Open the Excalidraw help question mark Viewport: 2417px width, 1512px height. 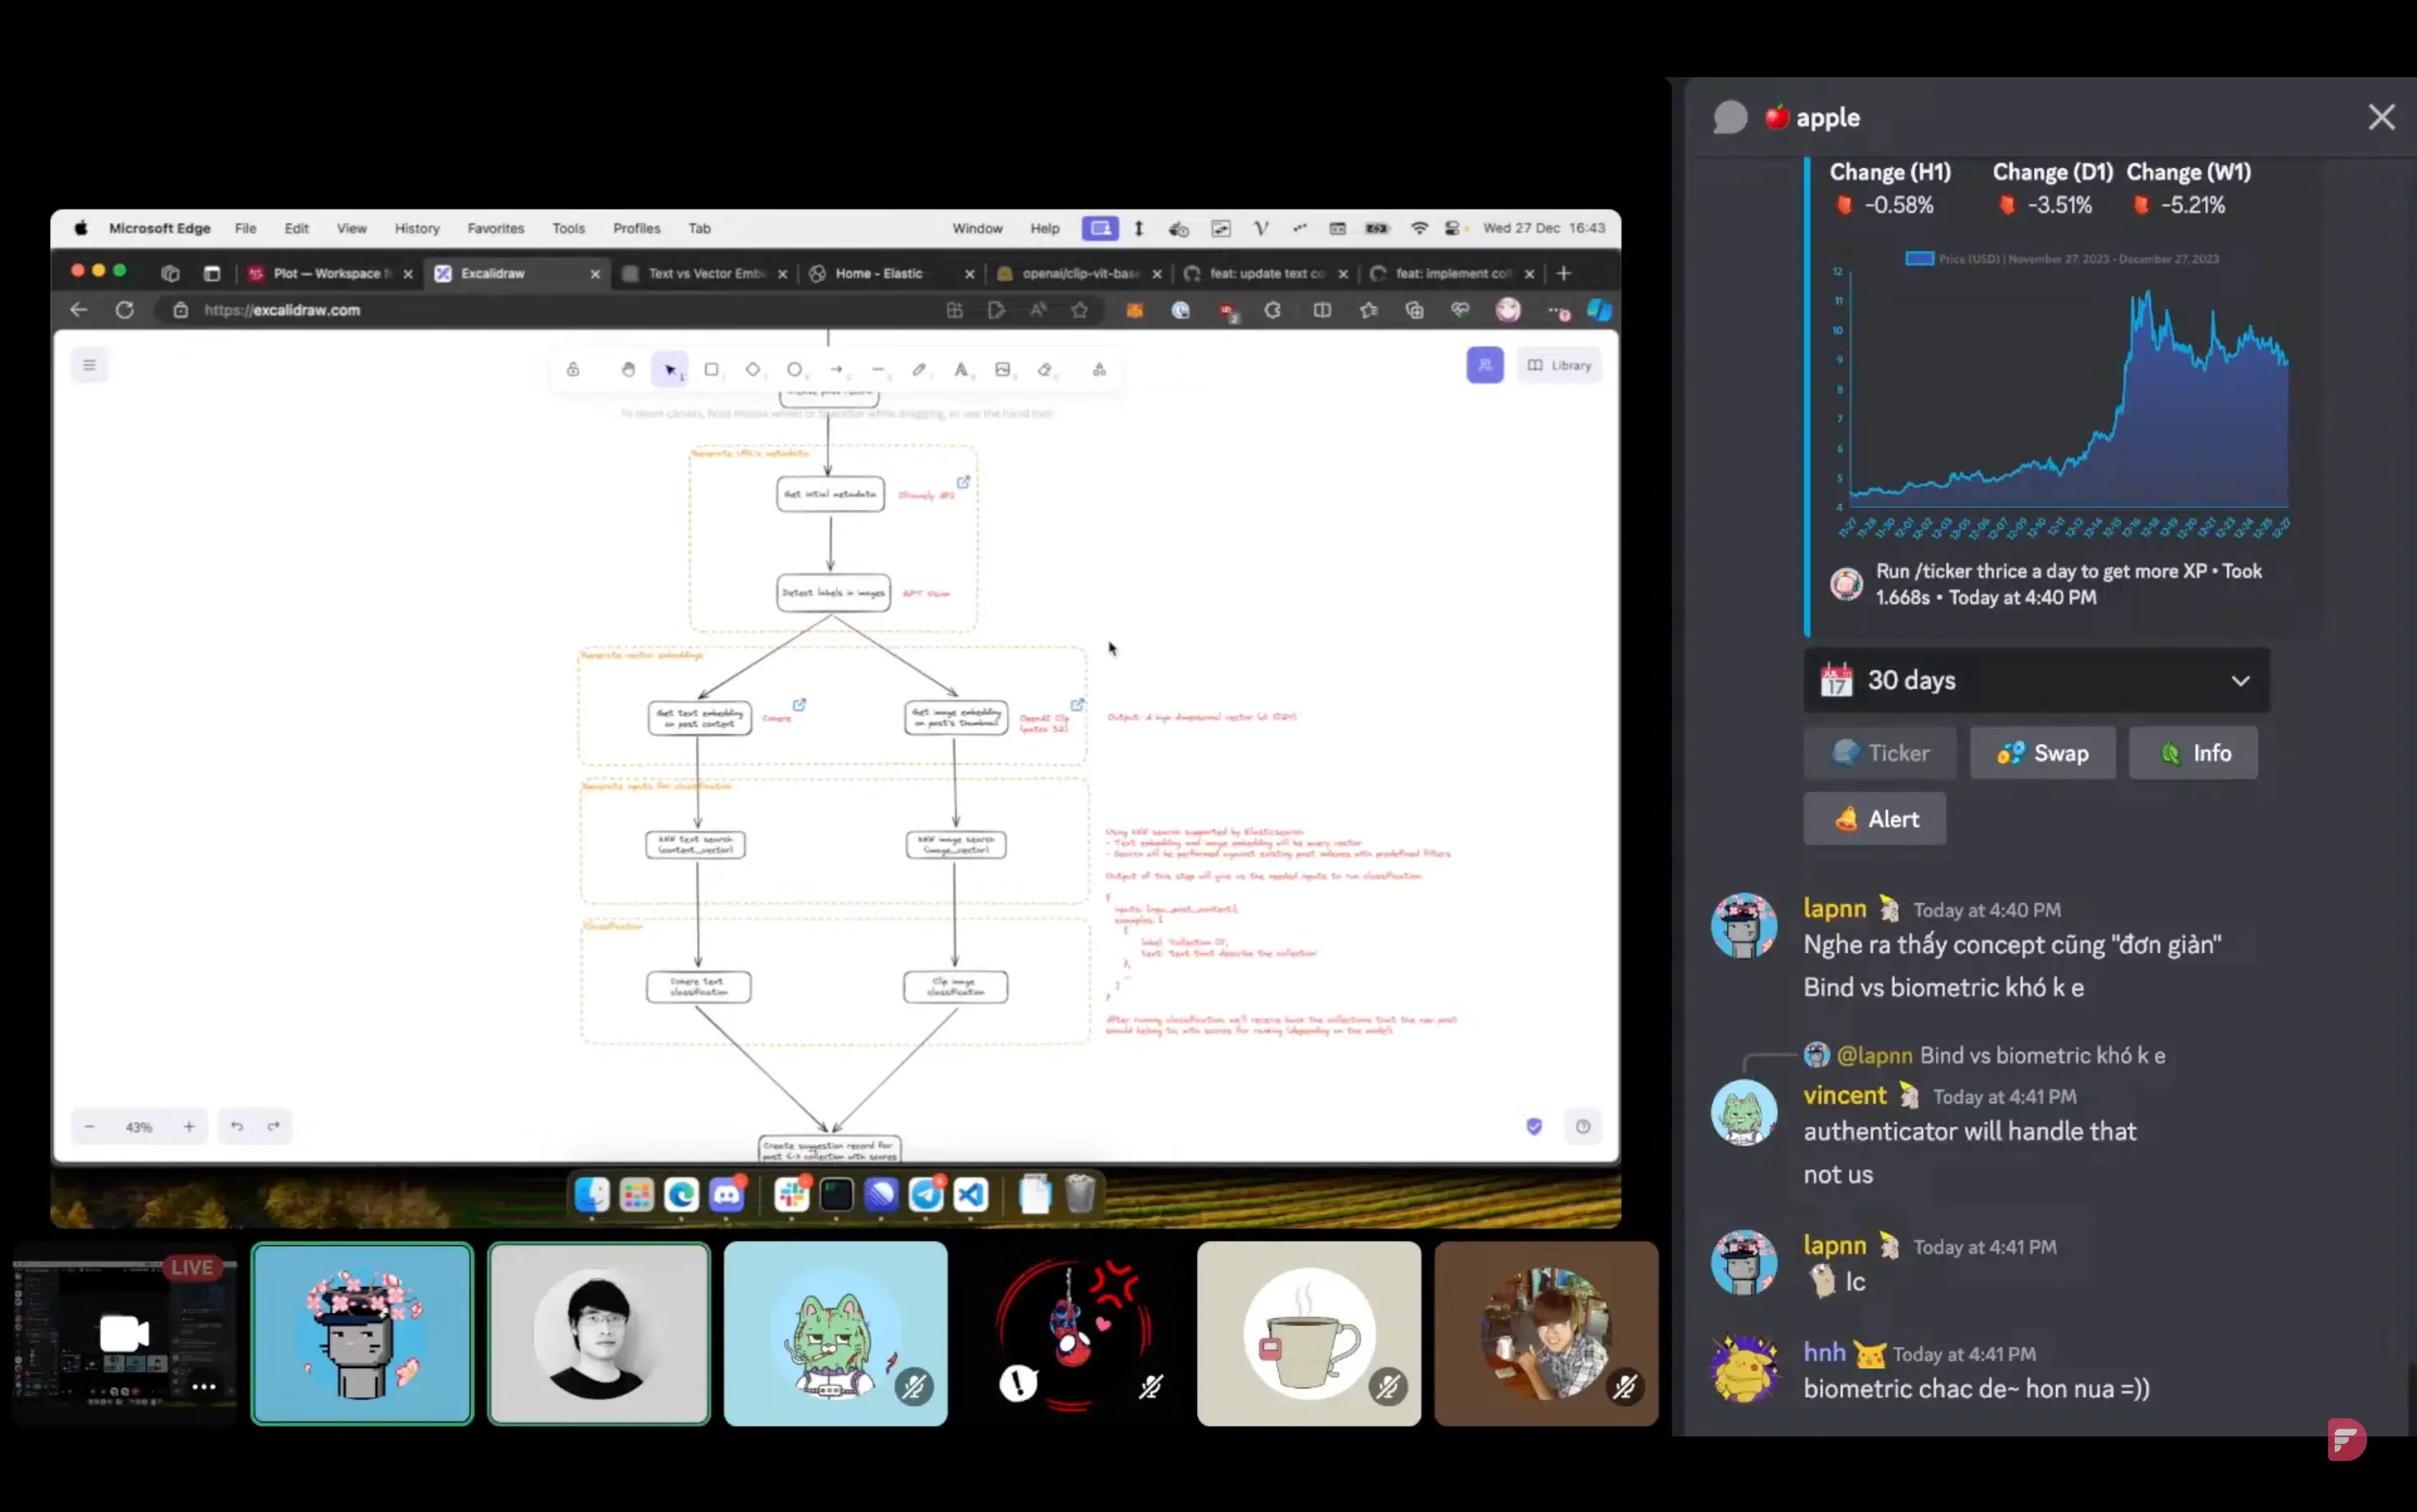point(1583,1127)
